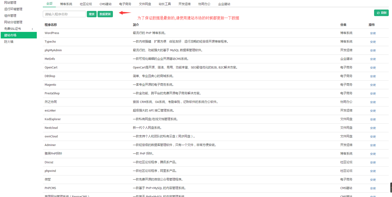
Task: Open 运行环境管理 in the sidebar
Action: [13, 9]
